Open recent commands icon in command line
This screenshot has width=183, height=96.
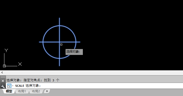click(x=9, y=86)
